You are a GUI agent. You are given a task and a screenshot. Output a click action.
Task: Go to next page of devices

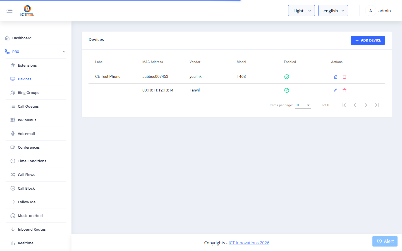366,105
